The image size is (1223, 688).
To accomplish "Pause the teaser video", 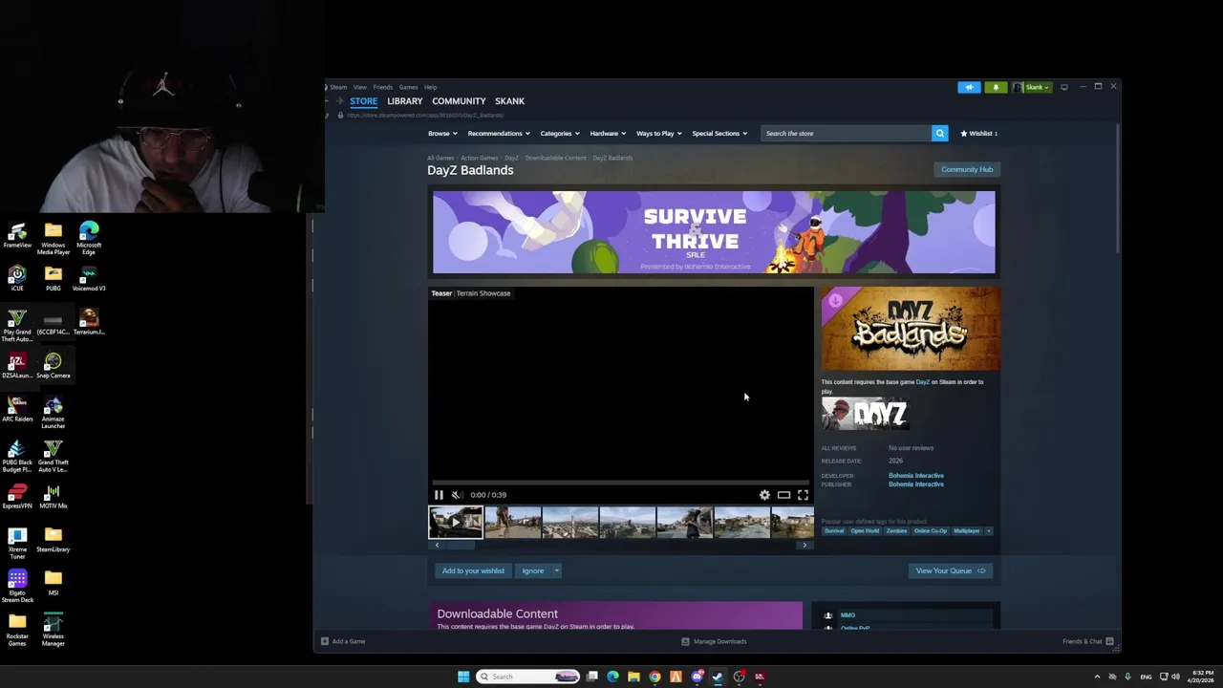I will (x=439, y=495).
